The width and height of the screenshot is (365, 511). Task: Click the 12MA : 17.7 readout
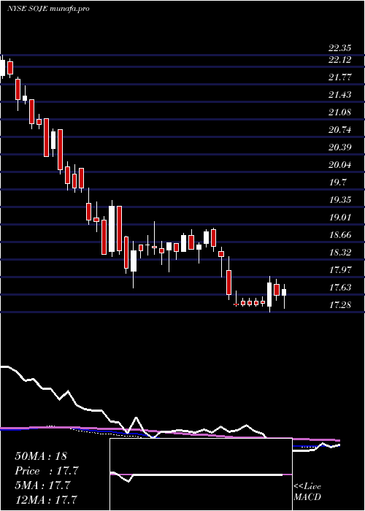point(46,499)
